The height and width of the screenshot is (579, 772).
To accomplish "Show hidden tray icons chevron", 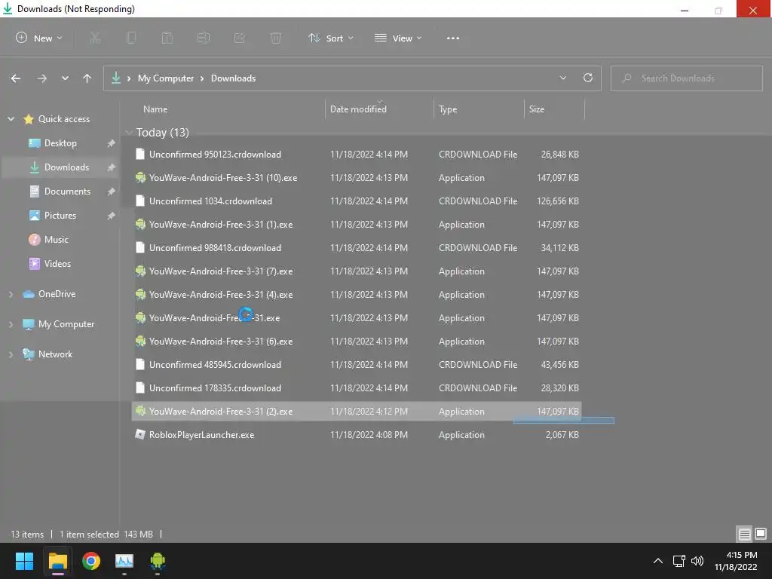I will [657, 561].
